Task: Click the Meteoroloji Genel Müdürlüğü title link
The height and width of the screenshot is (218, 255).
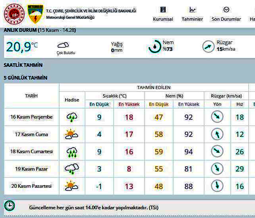Action: [70, 17]
